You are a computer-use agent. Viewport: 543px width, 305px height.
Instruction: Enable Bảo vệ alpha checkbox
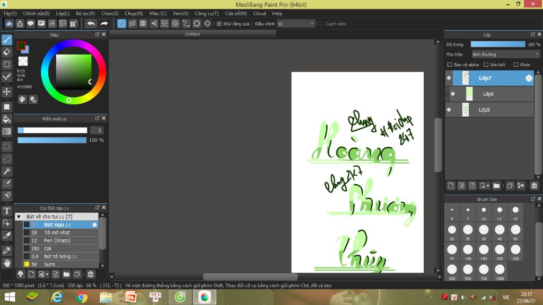pyautogui.click(x=450, y=65)
